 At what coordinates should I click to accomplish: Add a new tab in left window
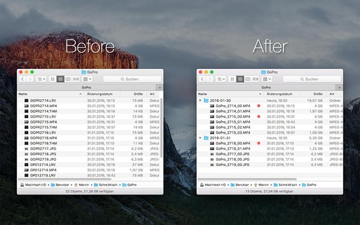click(160, 88)
